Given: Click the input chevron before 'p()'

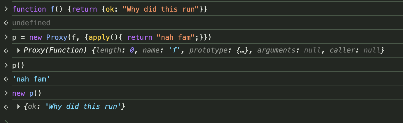Looking at the screenshot, I should [6, 65].
